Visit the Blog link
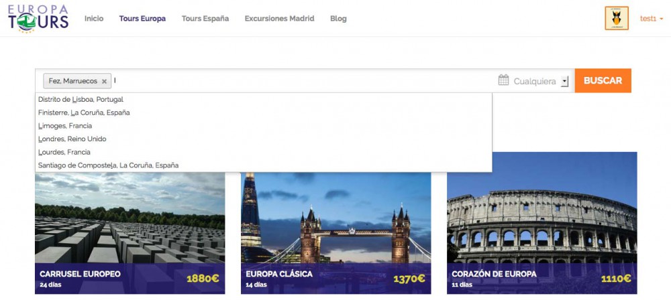The width and height of the screenshot is (671, 300). pyautogui.click(x=338, y=19)
